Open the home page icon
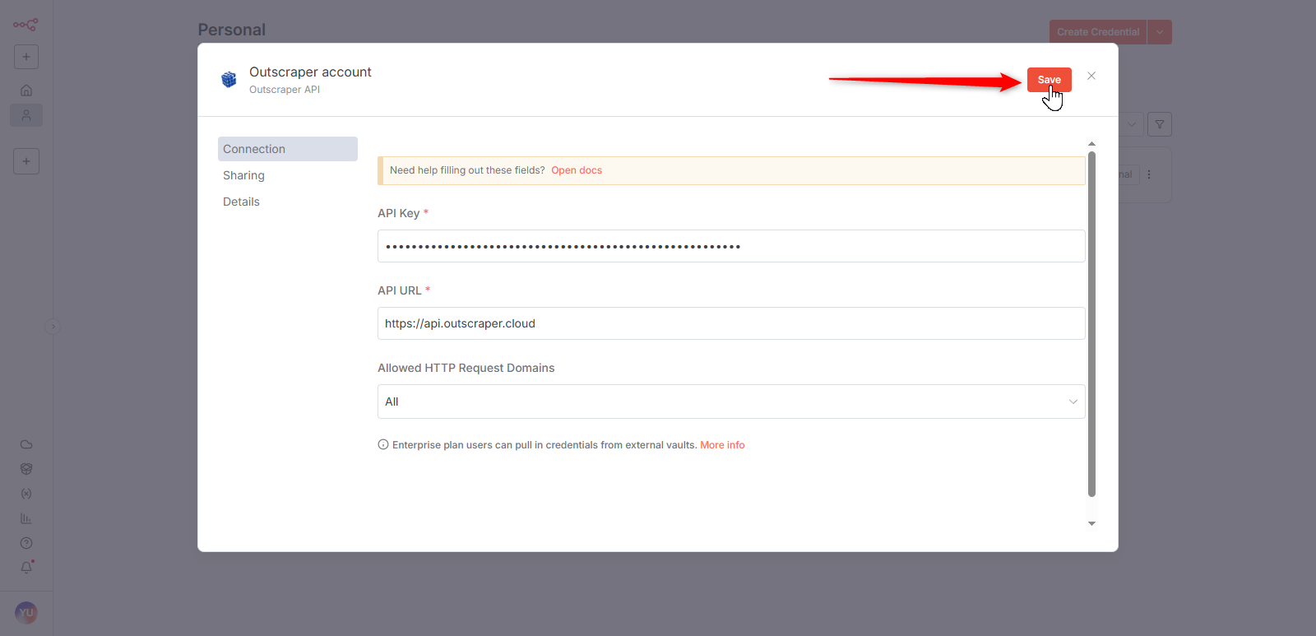Image resolution: width=1316 pixels, height=636 pixels. pyautogui.click(x=26, y=91)
